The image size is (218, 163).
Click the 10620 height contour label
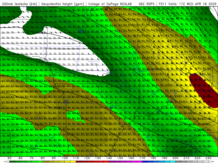(39, 125)
